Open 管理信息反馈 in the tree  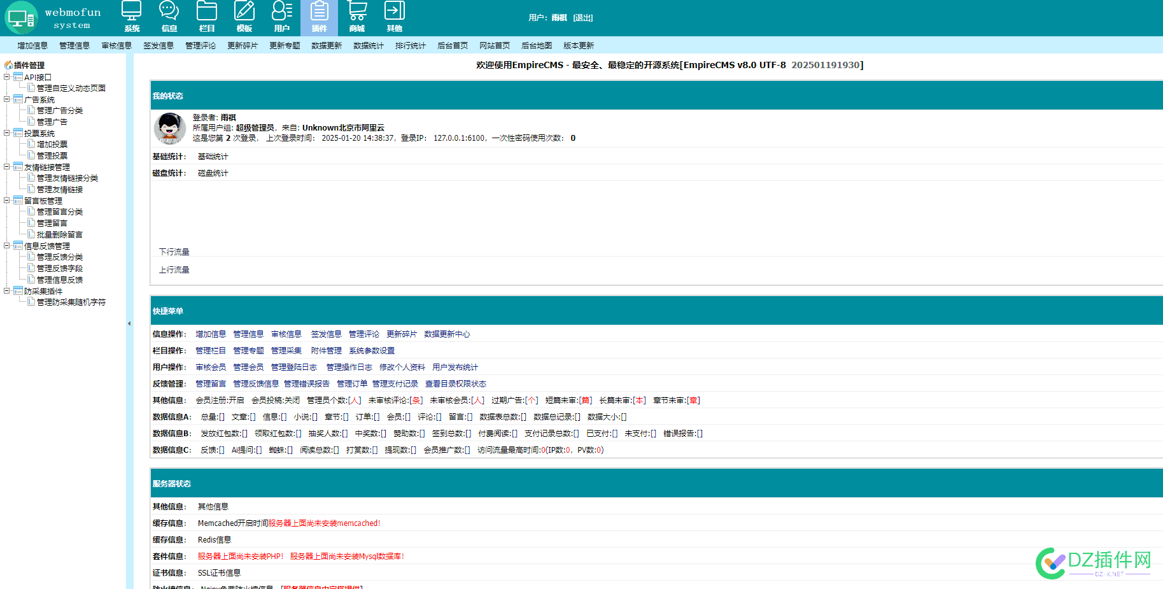(x=60, y=280)
